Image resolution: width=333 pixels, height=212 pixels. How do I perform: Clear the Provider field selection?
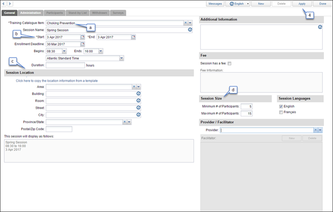click(315, 130)
